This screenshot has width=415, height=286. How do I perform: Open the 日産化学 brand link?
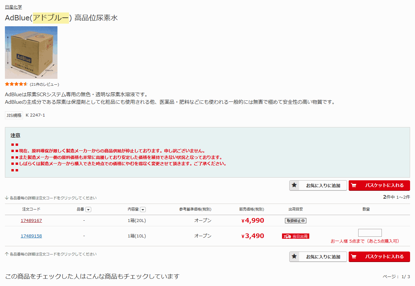(x=13, y=7)
